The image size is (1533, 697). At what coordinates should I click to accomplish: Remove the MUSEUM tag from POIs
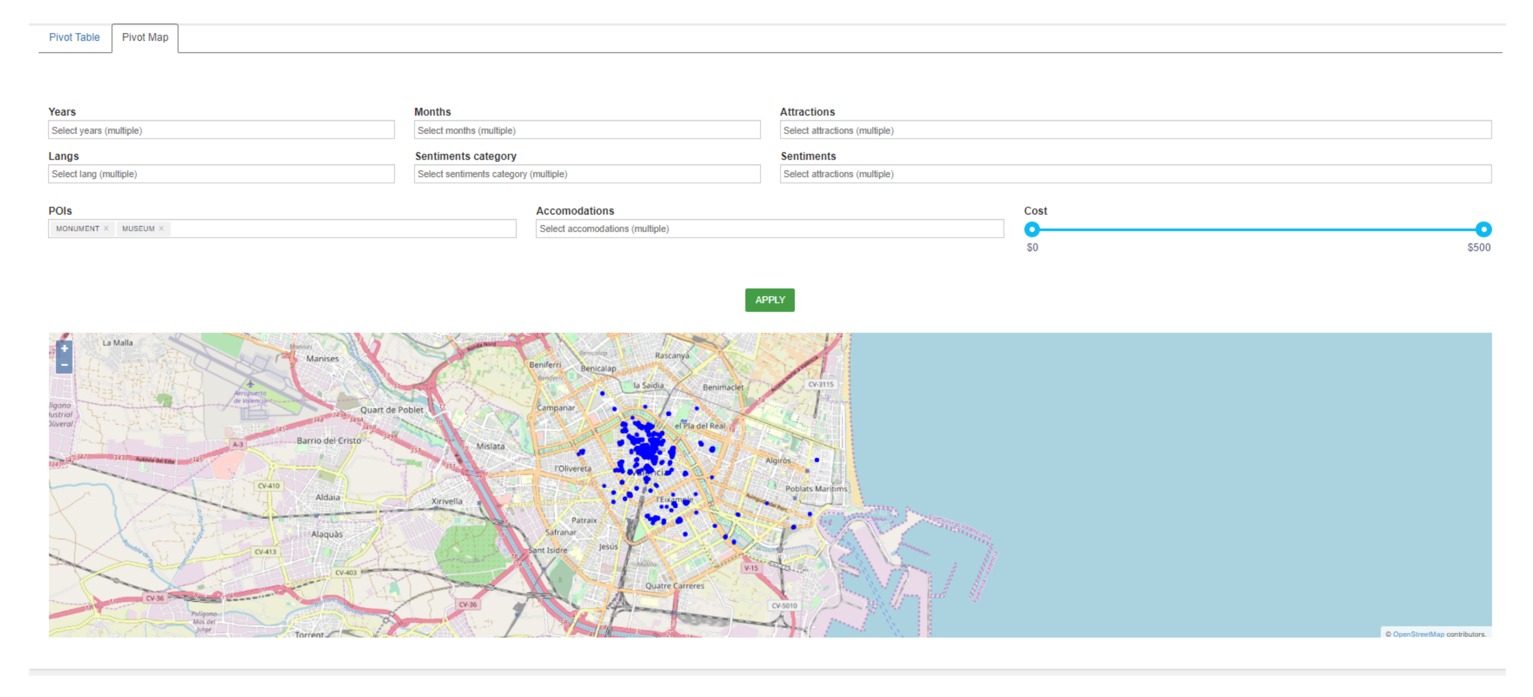[161, 228]
